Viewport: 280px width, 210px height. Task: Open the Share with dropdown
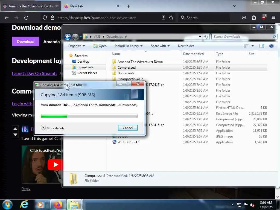(x=160, y=46)
